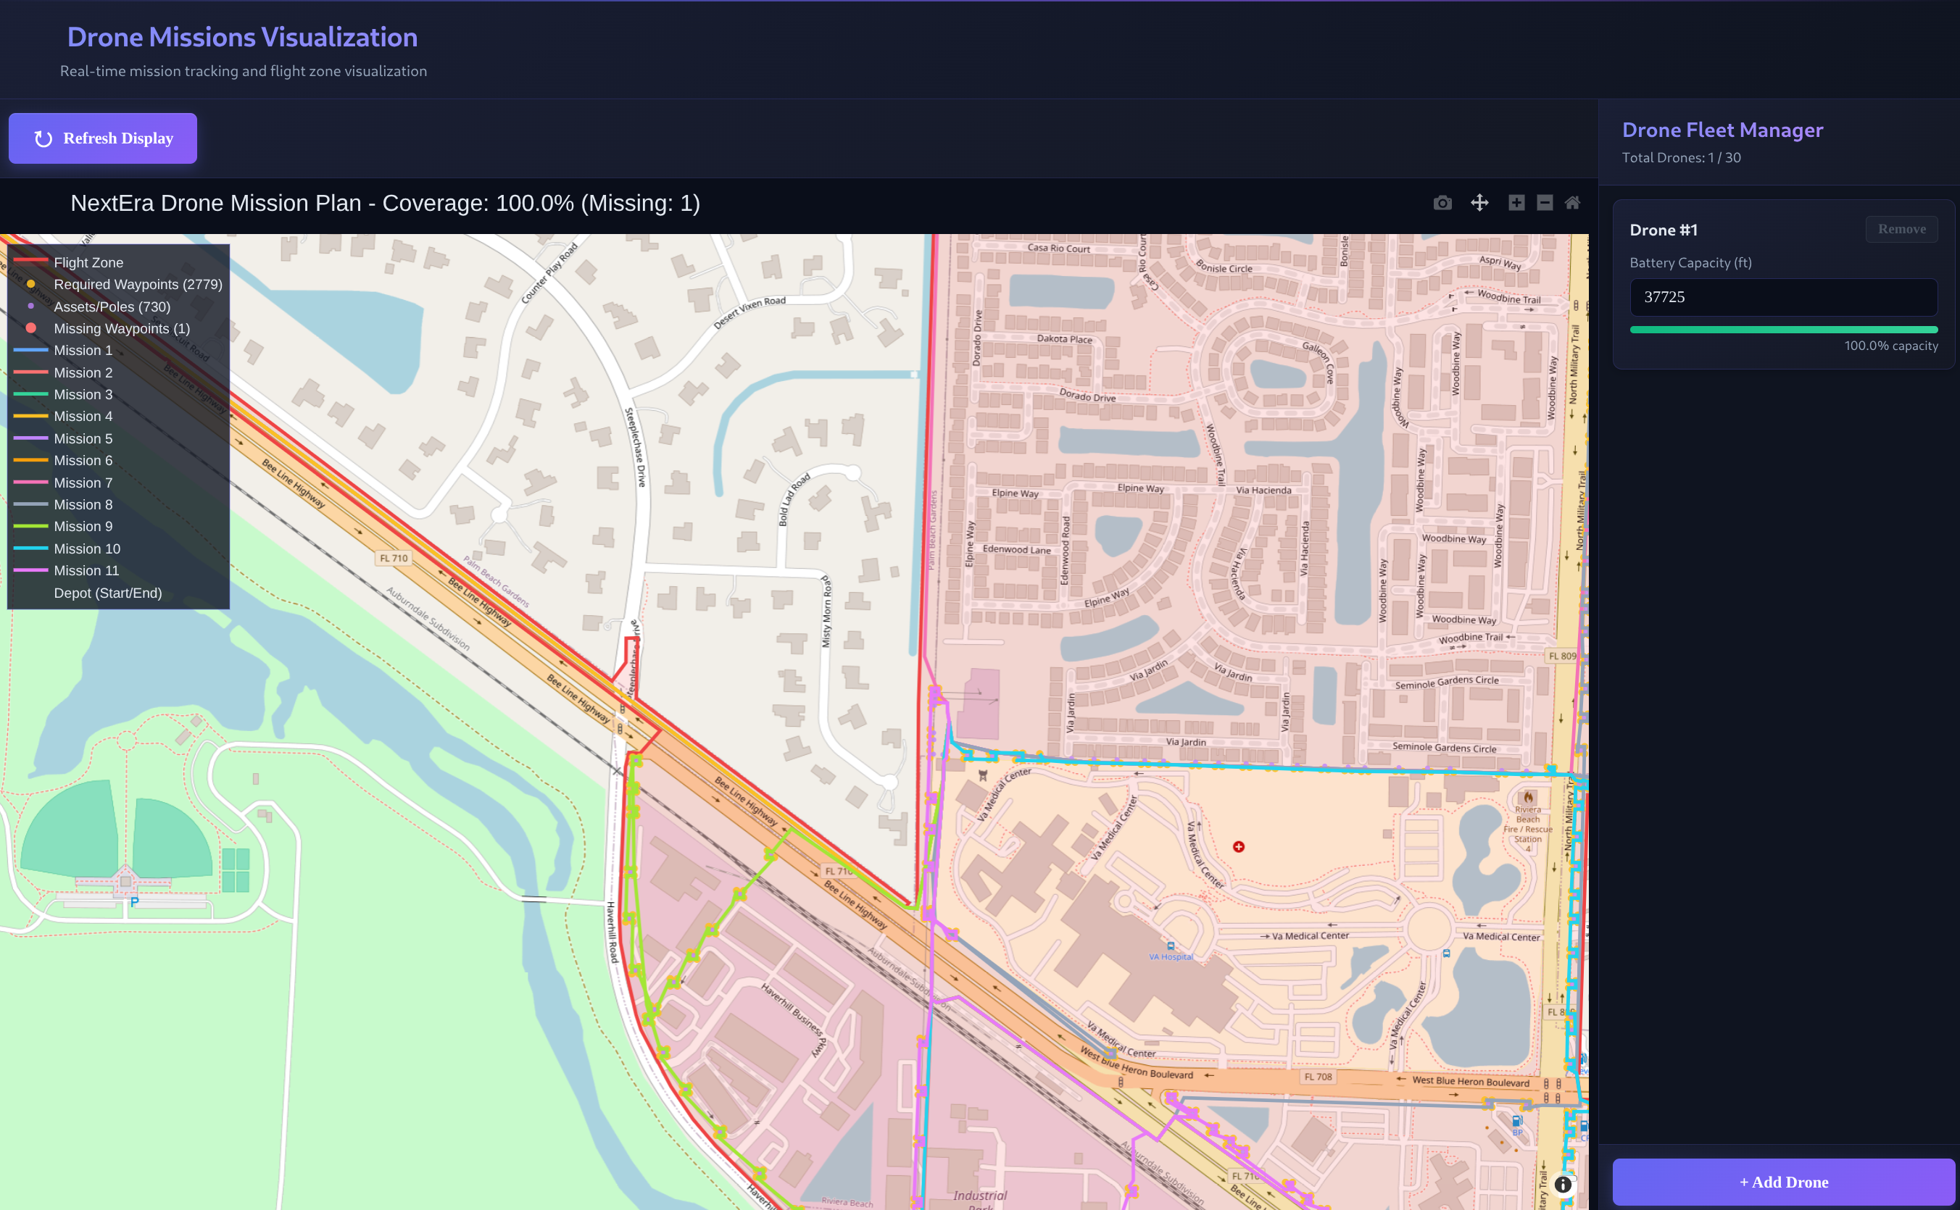Hide Required Waypoints (2779) legend entry
Screen dimensions: 1960x1210
[x=137, y=284]
